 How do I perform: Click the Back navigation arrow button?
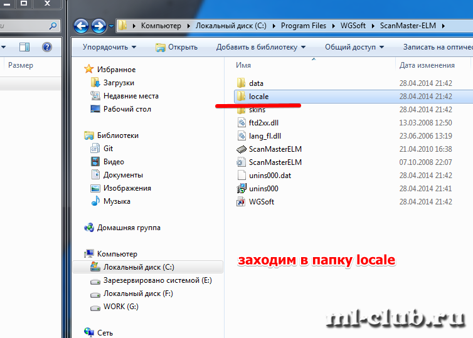point(82,26)
